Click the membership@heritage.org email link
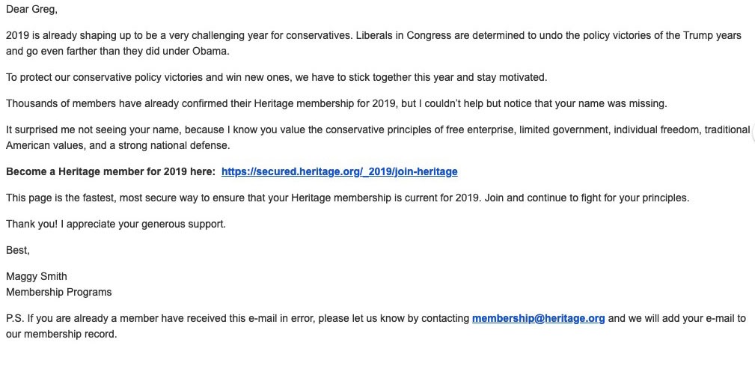 538,318
